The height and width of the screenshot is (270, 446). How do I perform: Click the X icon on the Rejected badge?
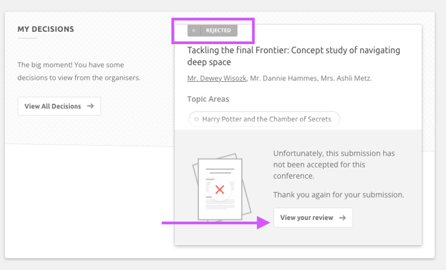[x=194, y=31]
